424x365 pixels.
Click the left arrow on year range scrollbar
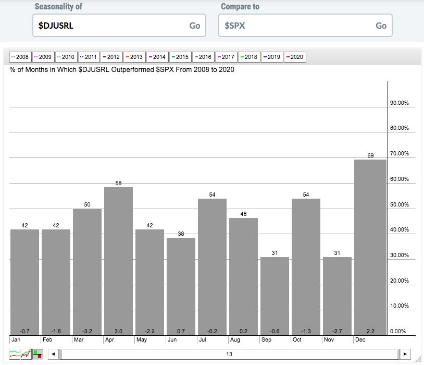(53, 354)
